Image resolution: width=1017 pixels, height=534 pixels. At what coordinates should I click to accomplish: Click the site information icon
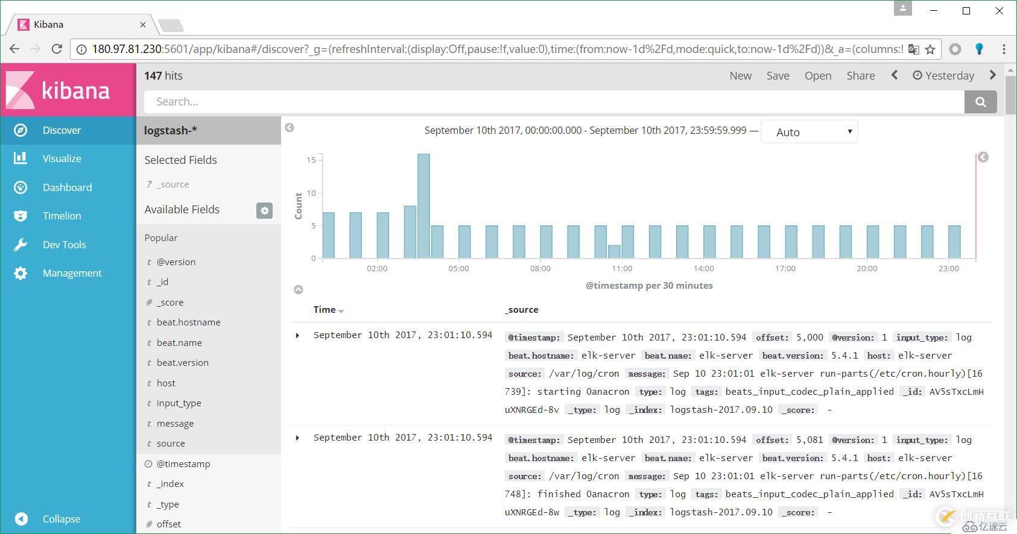81,49
